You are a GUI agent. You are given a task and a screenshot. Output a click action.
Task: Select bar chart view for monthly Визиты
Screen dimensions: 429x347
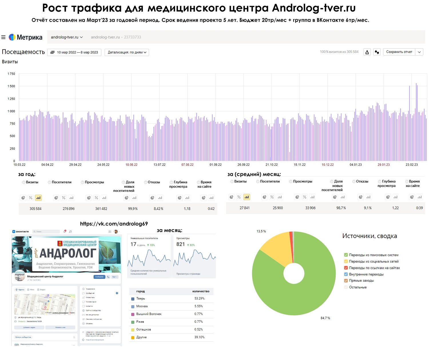coord(247,197)
